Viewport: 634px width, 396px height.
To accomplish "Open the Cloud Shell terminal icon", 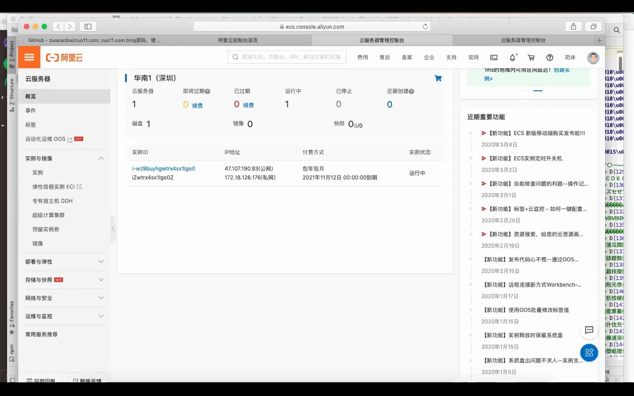I will (x=494, y=58).
